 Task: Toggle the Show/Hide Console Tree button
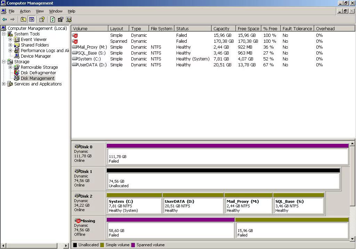[x=32, y=20]
